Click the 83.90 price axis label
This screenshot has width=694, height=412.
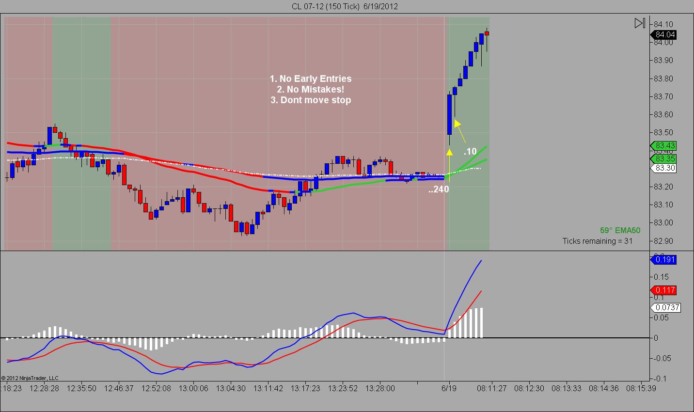pos(663,61)
